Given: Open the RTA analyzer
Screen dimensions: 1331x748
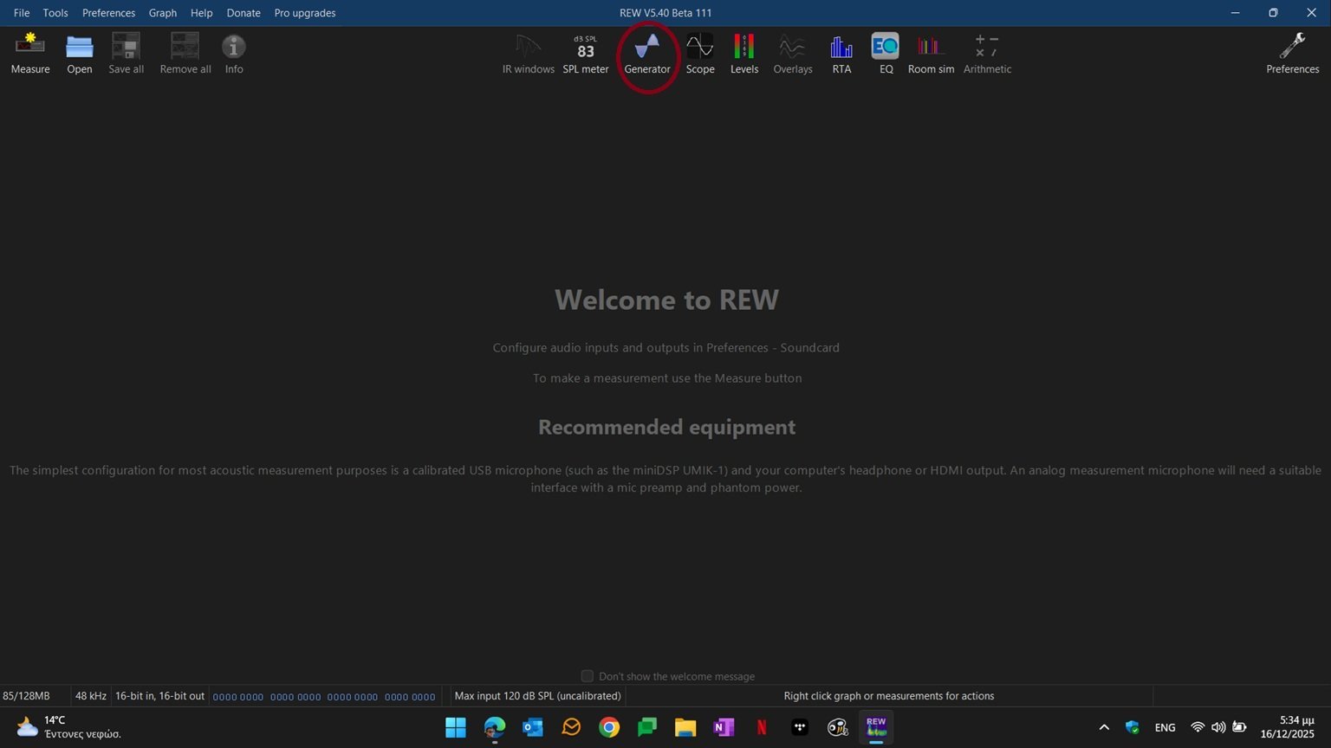Looking at the screenshot, I should (841, 53).
